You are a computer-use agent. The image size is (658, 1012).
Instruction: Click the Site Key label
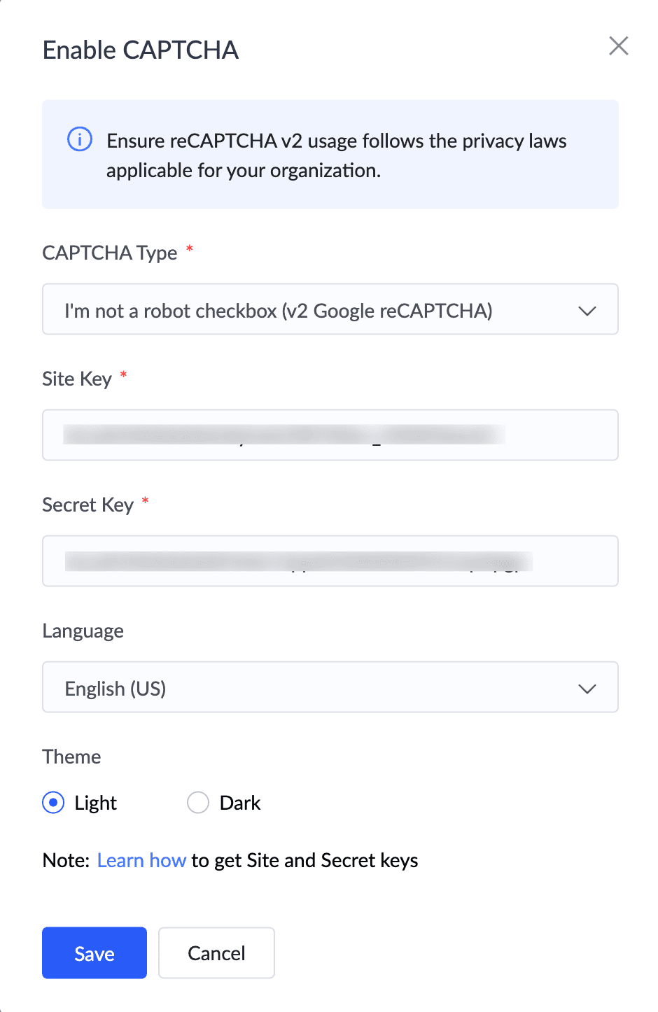77,379
